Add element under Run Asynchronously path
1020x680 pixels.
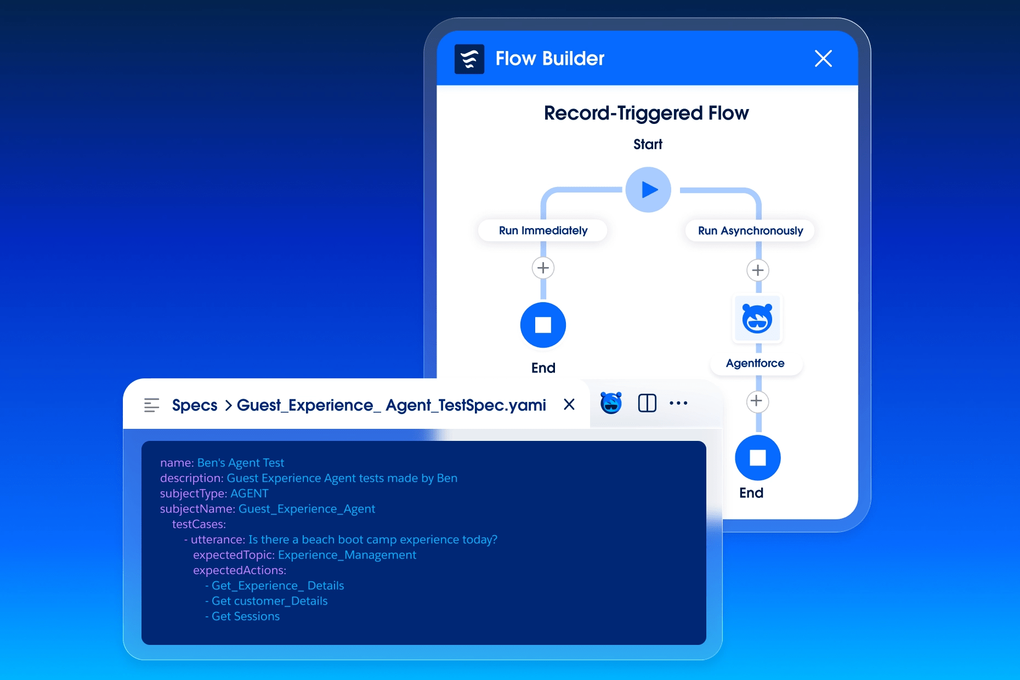758,270
